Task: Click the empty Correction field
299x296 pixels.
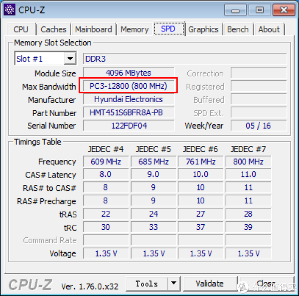Action: (x=258, y=73)
